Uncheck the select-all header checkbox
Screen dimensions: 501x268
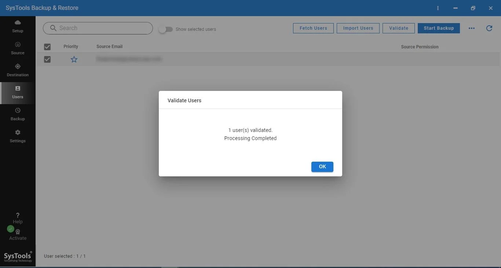(47, 47)
